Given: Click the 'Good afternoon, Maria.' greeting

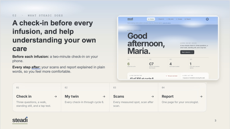Looking at the screenshot, I should tap(146, 44).
